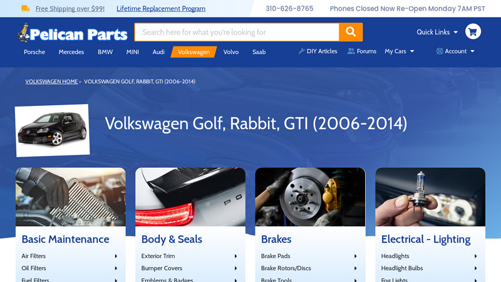Open the Brake Pads subcategory

[x=276, y=256]
